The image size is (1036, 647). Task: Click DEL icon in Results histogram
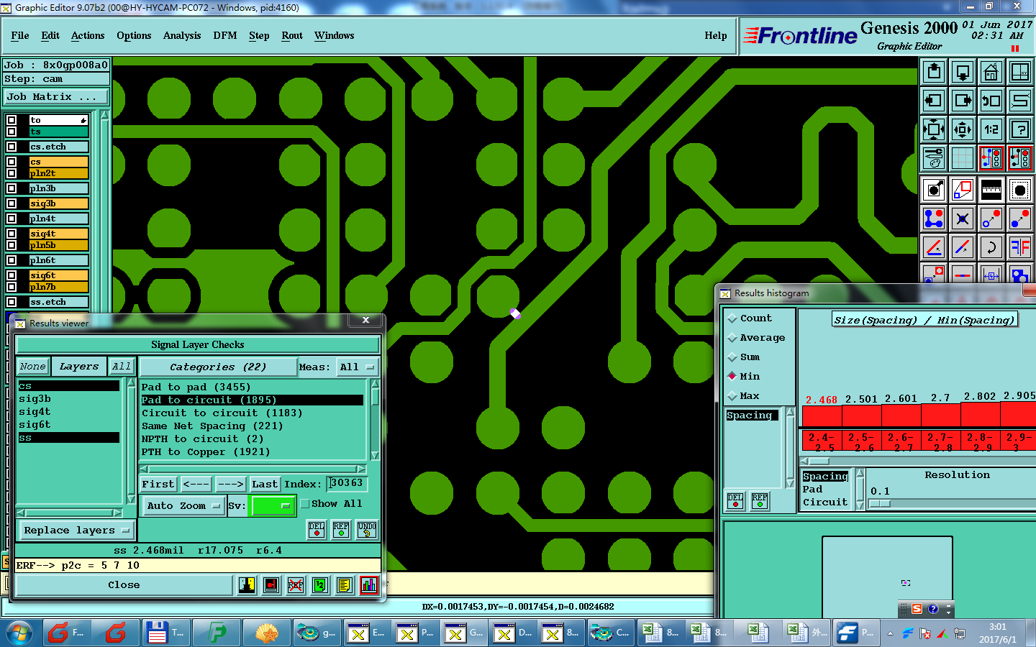click(x=735, y=501)
